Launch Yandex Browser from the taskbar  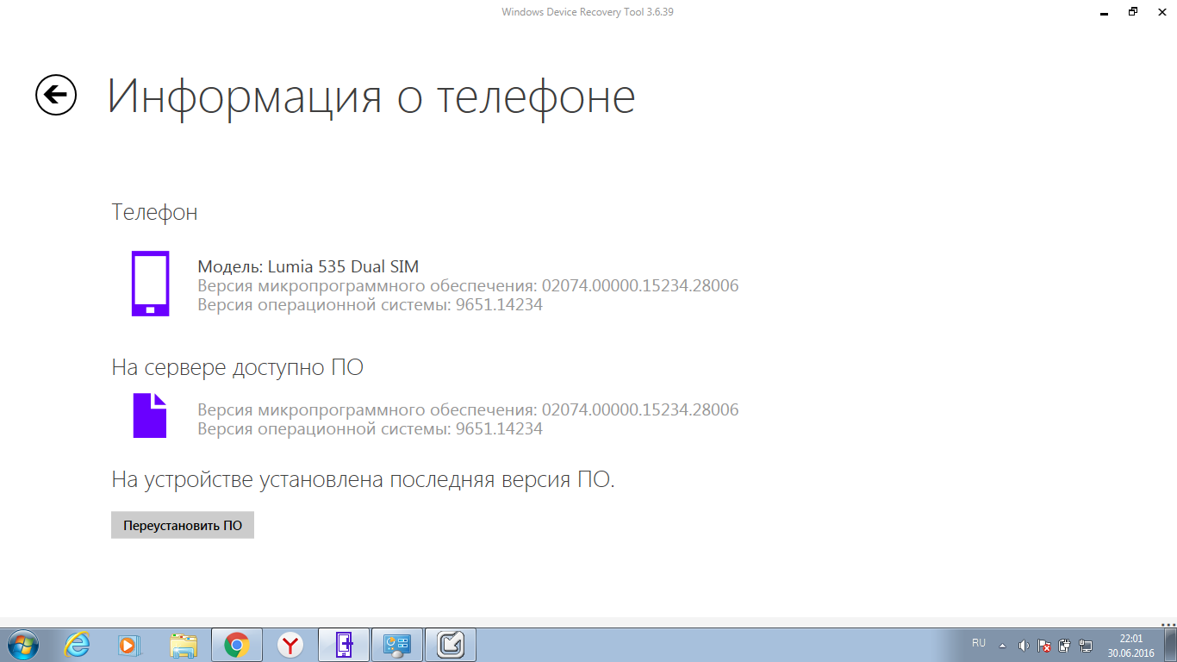coord(290,645)
